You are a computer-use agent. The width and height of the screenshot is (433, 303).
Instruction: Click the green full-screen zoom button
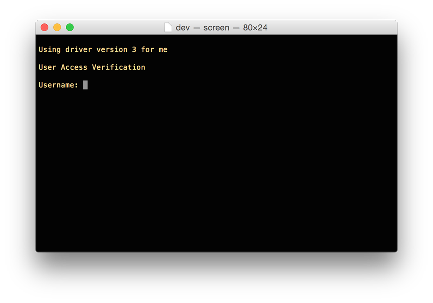pos(70,27)
